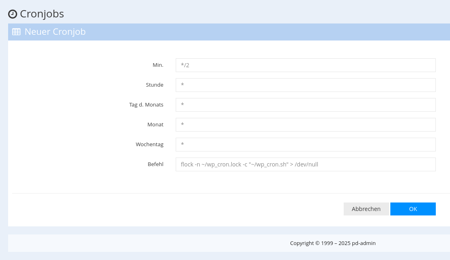Click the Wochentag field label

[149, 144]
